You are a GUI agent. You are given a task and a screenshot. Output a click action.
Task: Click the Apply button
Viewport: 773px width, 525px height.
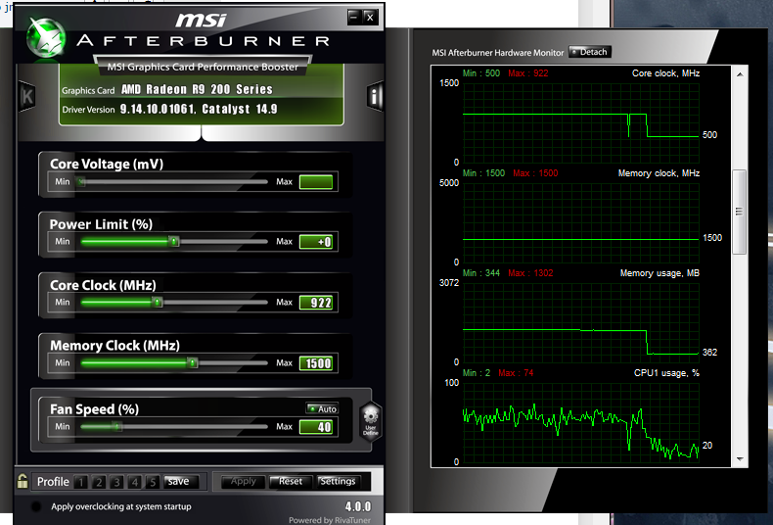point(244,482)
